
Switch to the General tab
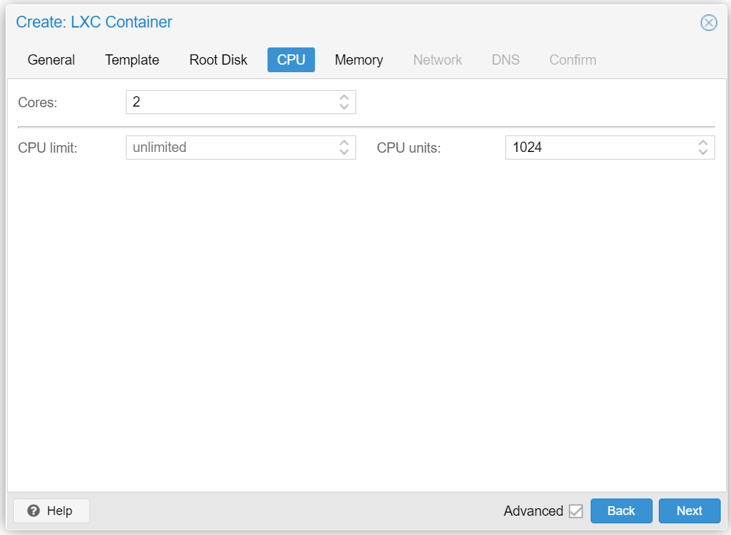51,60
